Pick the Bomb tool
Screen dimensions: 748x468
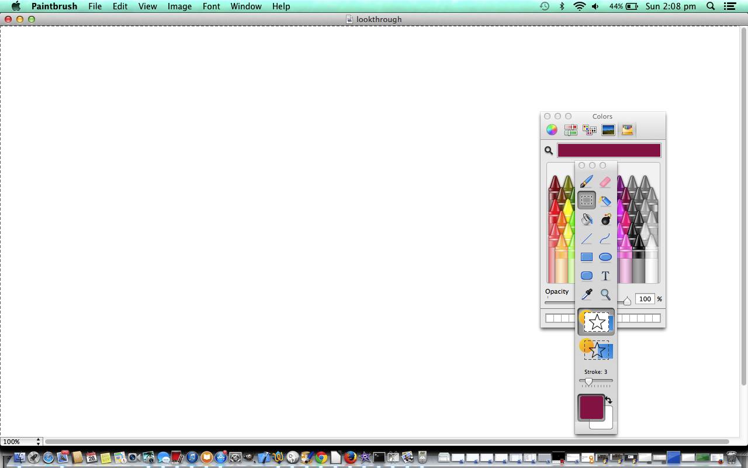click(605, 219)
